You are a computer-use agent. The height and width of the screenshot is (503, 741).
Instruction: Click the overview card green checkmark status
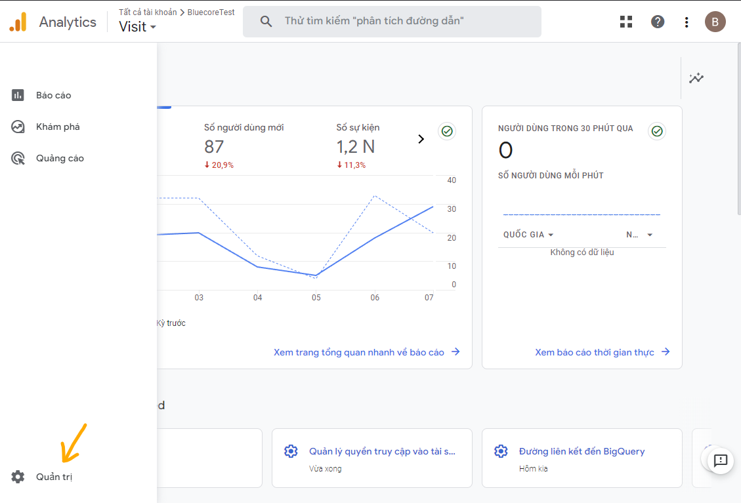(447, 131)
